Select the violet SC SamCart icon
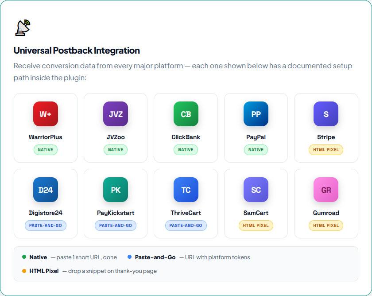 click(x=256, y=190)
